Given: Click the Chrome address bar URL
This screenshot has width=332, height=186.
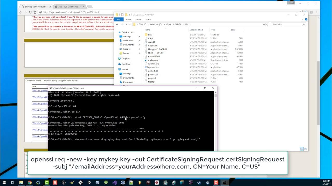Looking at the screenshot, I should (71, 12).
